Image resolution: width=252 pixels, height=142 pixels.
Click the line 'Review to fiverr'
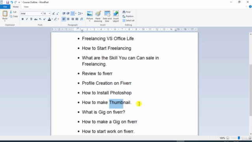(x=97, y=74)
